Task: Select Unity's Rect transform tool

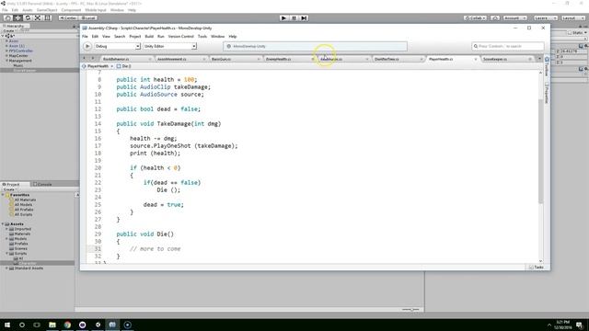Action: pyautogui.click(x=48, y=18)
